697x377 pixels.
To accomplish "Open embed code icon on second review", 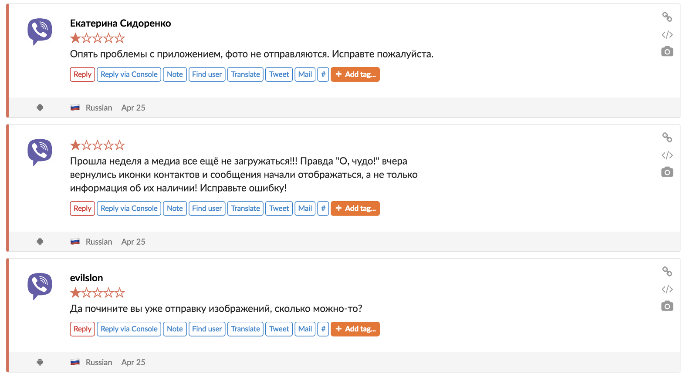I will click(x=667, y=155).
